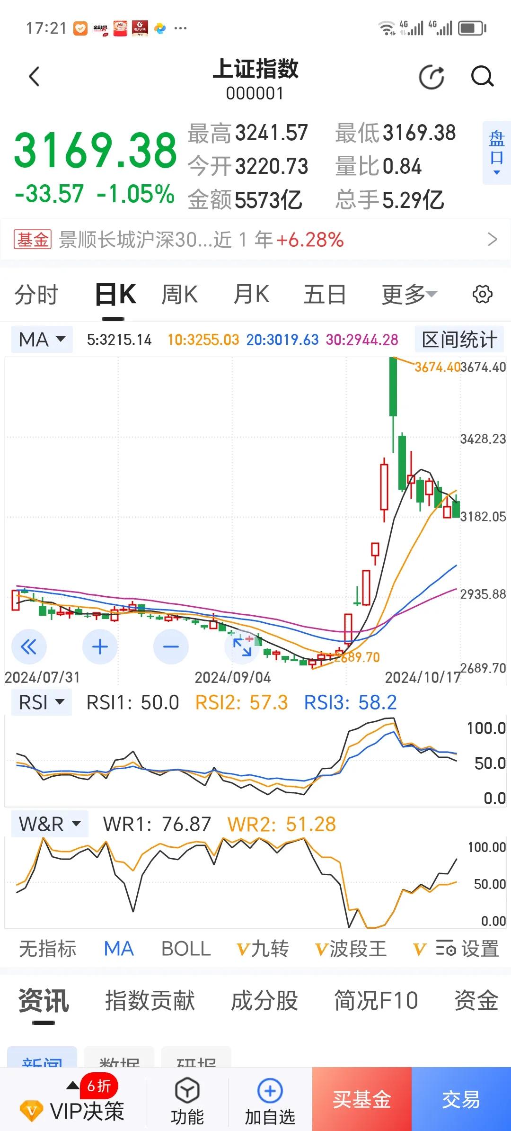
Task: Tap the 3169.38 current price
Action: (95, 150)
